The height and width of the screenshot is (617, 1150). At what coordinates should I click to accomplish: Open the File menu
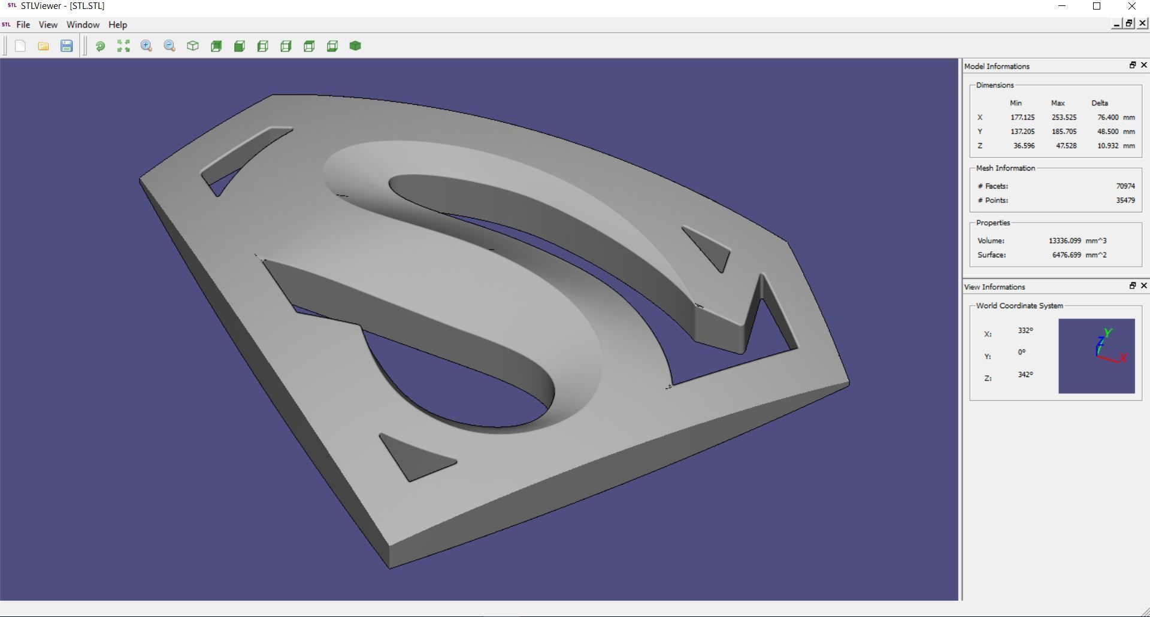point(23,25)
